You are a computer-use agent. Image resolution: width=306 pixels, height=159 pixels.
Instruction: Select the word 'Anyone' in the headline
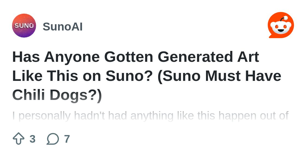(72, 57)
